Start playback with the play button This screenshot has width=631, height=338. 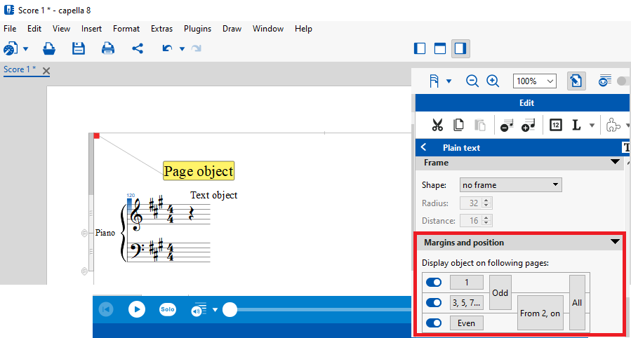[x=137, y=309]
